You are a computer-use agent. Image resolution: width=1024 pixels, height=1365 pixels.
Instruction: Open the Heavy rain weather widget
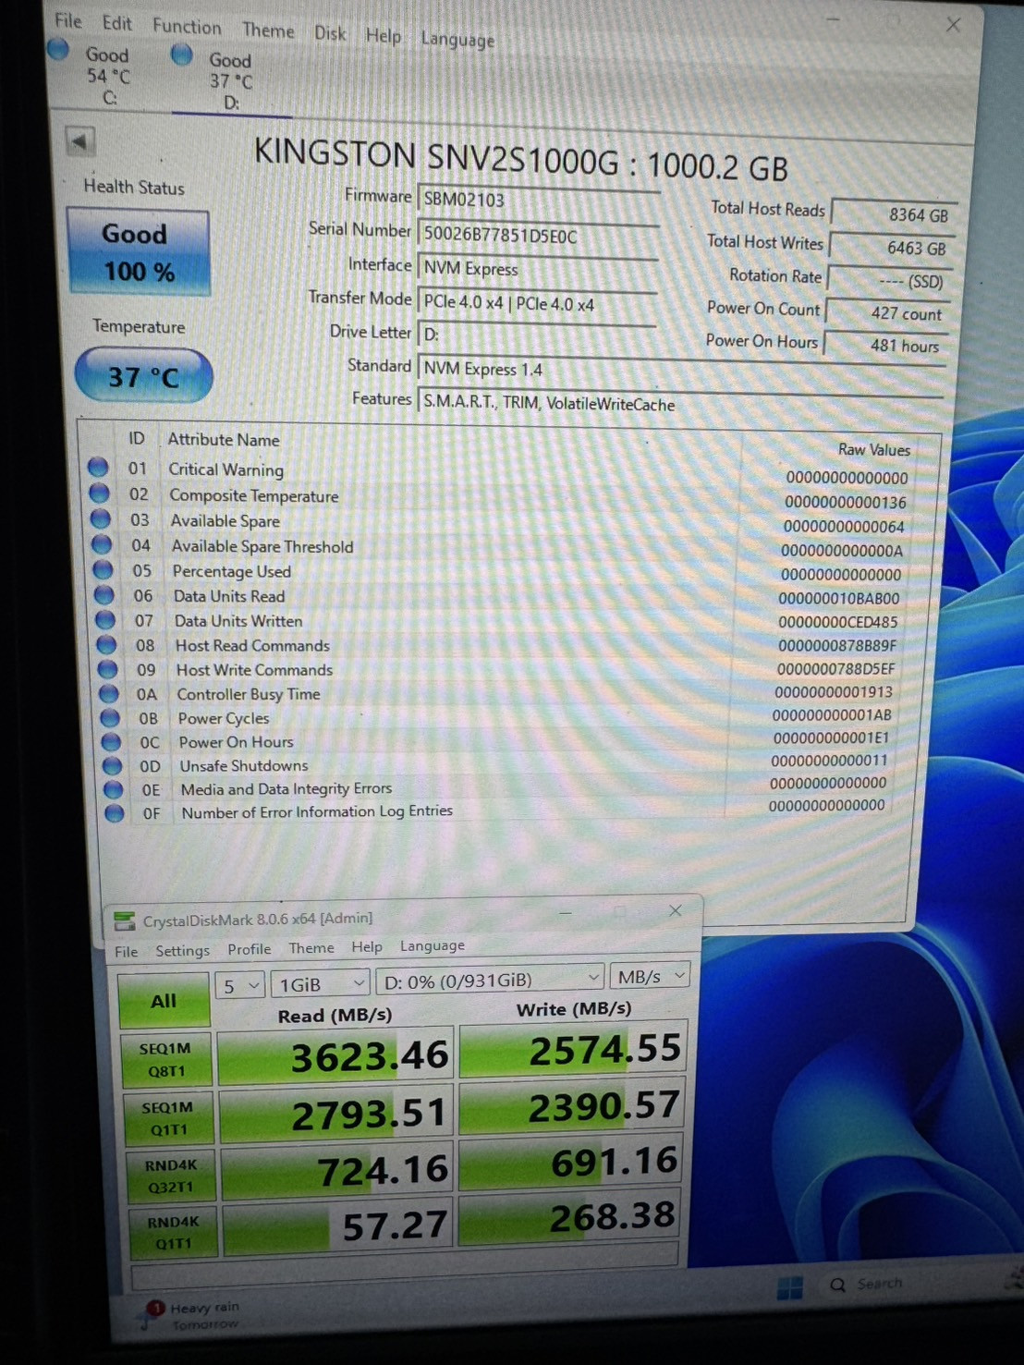[x=192, y=1315]
